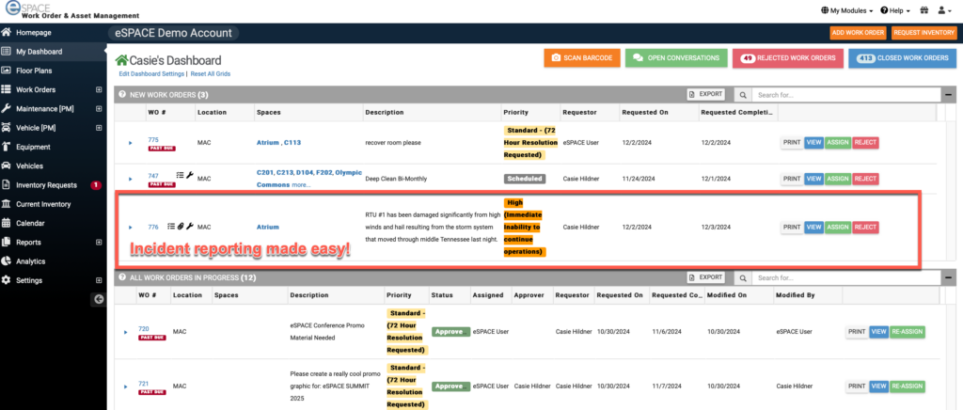Click help icon beside New Work Orders

click(121, 95)
